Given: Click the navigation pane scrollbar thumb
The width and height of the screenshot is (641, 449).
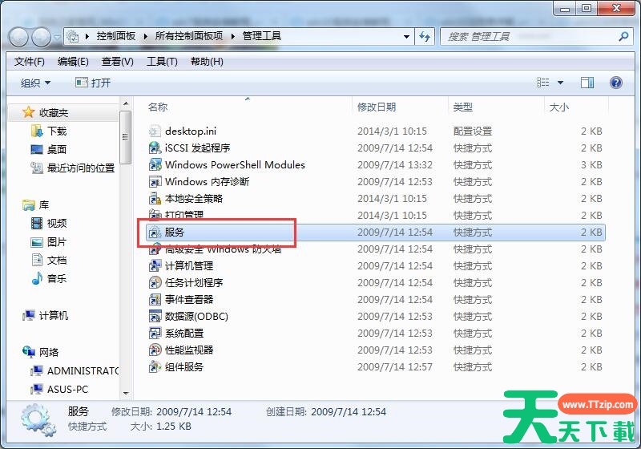Looking at the screenshot, I should [126, 137].
